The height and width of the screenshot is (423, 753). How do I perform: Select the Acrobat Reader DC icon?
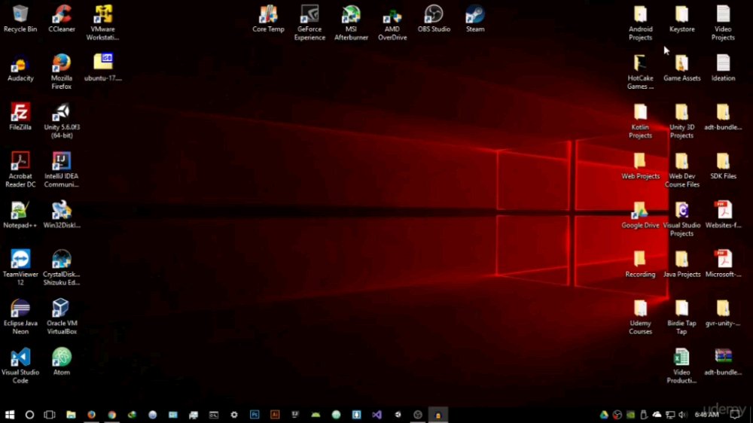(20, 170)
